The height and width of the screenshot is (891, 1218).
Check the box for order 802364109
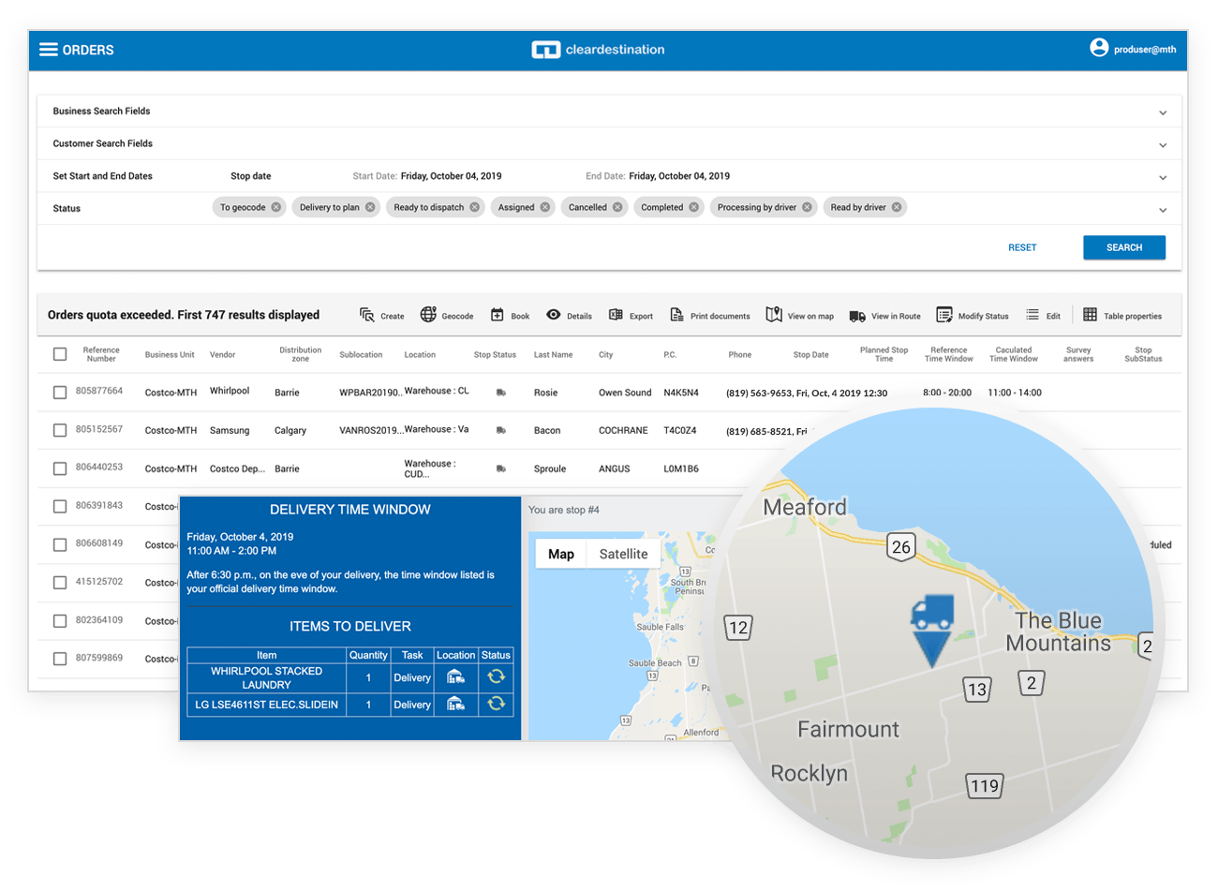(x=60, y=621)
